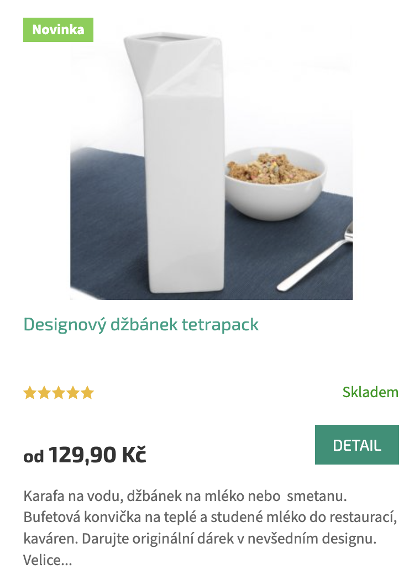Click the od 129,90 Kč price
This screenshot has width=409, height=580.
click(x=85, y=455)
